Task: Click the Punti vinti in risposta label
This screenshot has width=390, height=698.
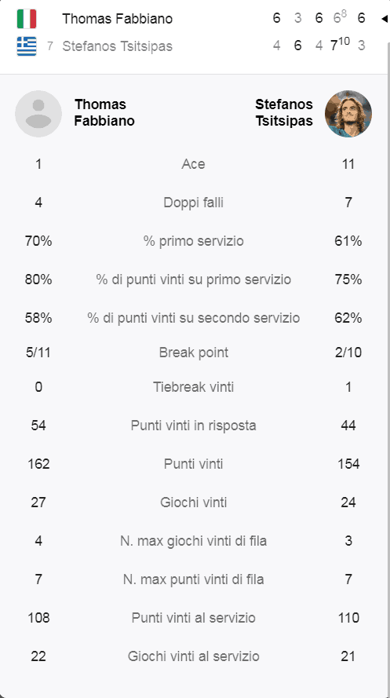Action: coord(194,426)
